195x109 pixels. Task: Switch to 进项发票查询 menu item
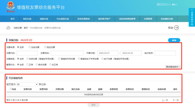[x=83, y=19]
